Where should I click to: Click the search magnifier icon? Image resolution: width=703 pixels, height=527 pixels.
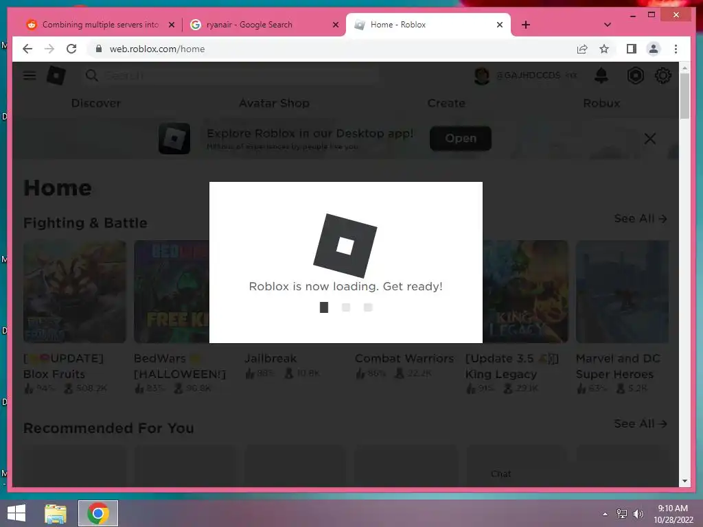pyautogui.click(x=91, y=75)
